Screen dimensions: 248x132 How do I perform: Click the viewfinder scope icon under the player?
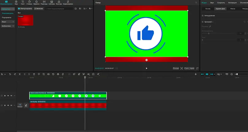pos(182,68)
